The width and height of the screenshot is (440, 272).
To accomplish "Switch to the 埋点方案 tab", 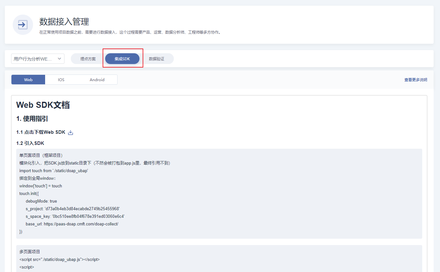I will tap(88, 59).
